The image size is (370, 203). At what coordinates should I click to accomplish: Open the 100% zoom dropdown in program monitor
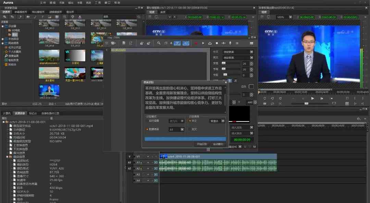click(291, 17)
